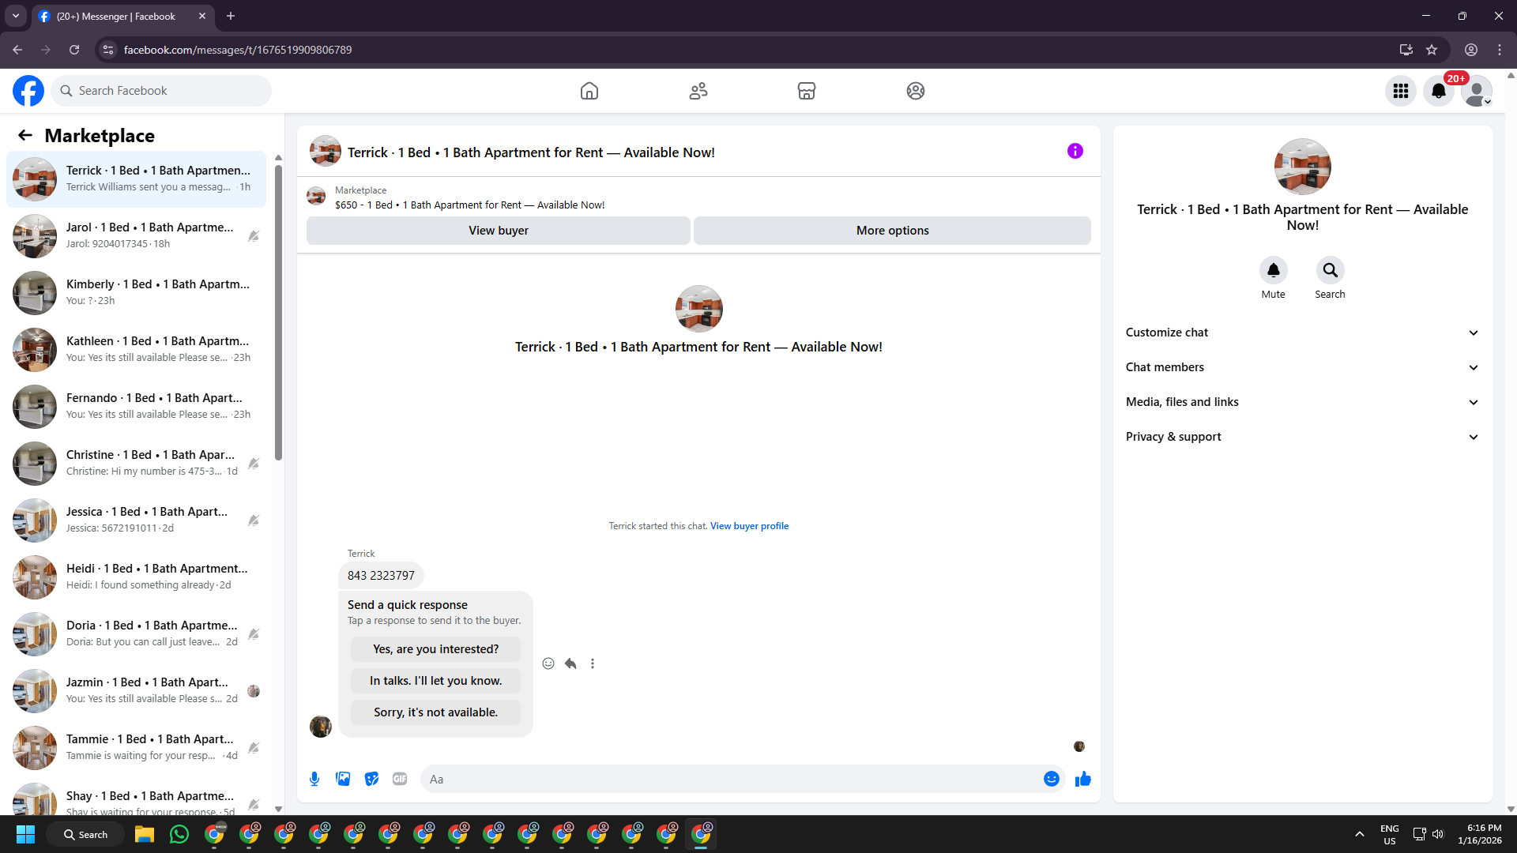The height and width of the screenshot is (853, 1517).
Task: Mute this conversation with bell icon
Action: 1273,270
